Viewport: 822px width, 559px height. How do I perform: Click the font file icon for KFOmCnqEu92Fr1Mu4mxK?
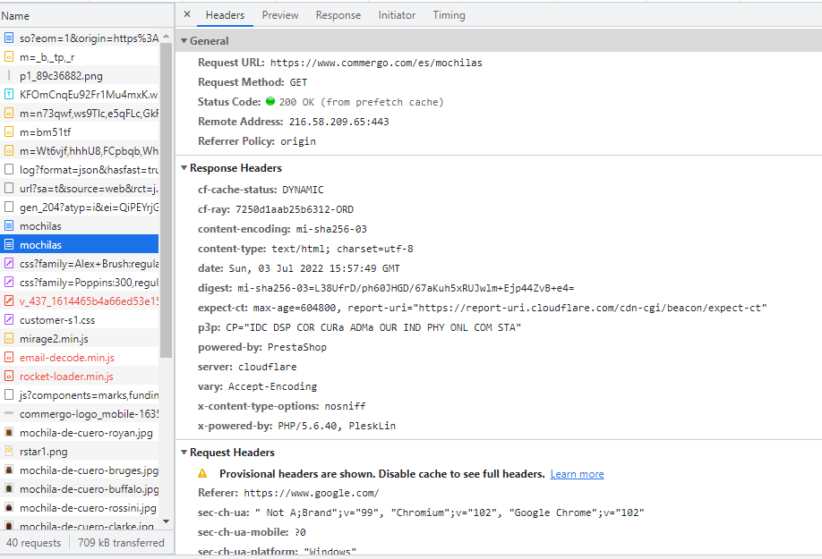click(9, 95)
